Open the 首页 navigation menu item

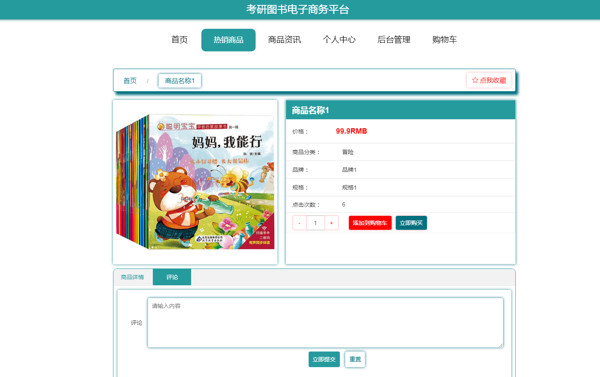click(x=180, y=40)
